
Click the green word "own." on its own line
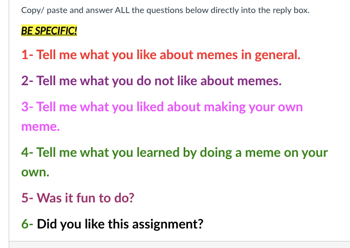(x=35, y=173)
